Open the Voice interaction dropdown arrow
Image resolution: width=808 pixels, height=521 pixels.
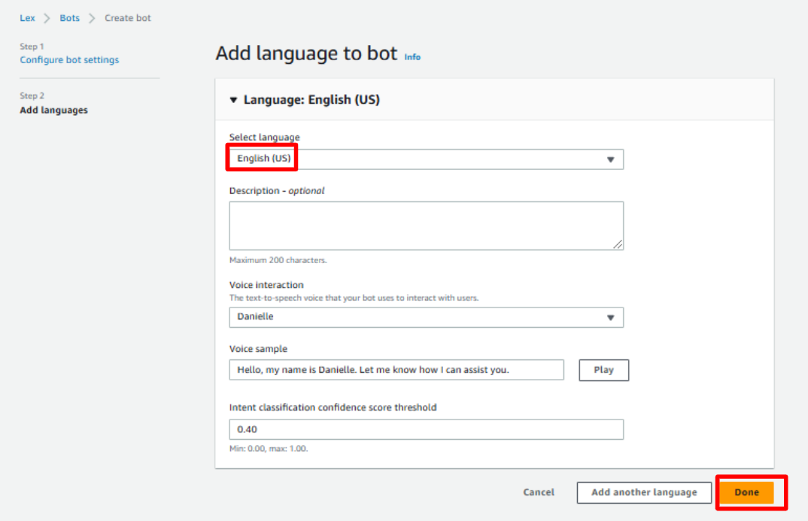click(x=611, y=318)
